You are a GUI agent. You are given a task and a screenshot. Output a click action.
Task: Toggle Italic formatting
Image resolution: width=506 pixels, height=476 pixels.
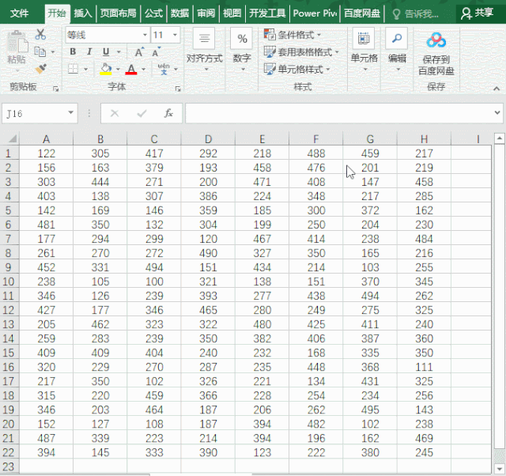coord(89,52)
